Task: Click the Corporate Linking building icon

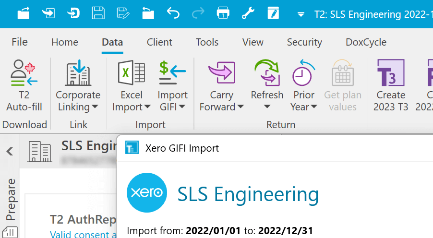Action: click(78, 72)
